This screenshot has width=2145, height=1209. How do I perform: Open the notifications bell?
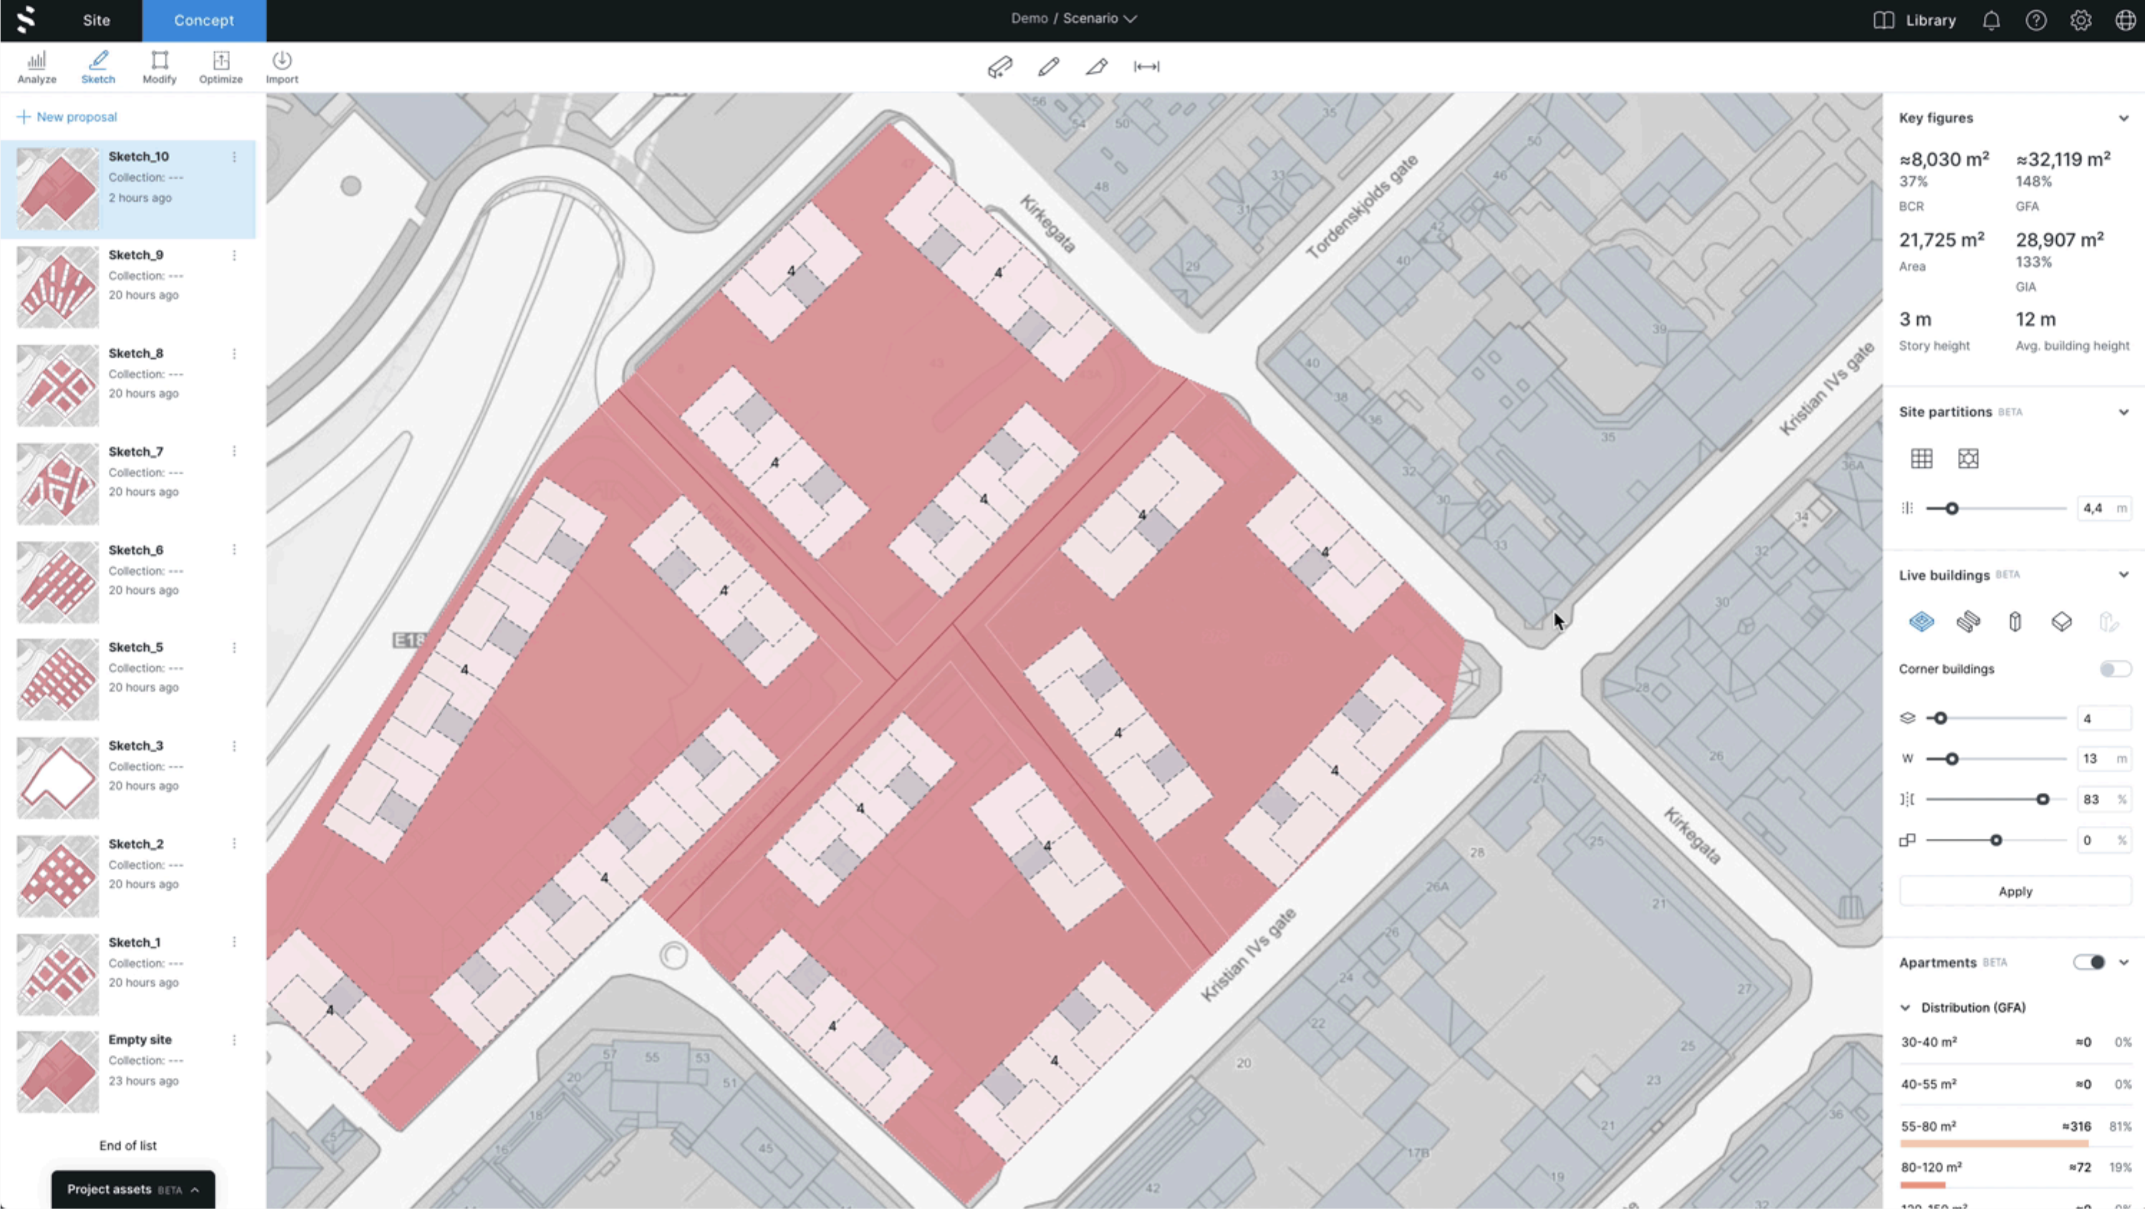1991,20
